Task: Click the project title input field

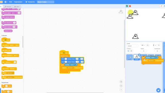Action: pos(46,2)
